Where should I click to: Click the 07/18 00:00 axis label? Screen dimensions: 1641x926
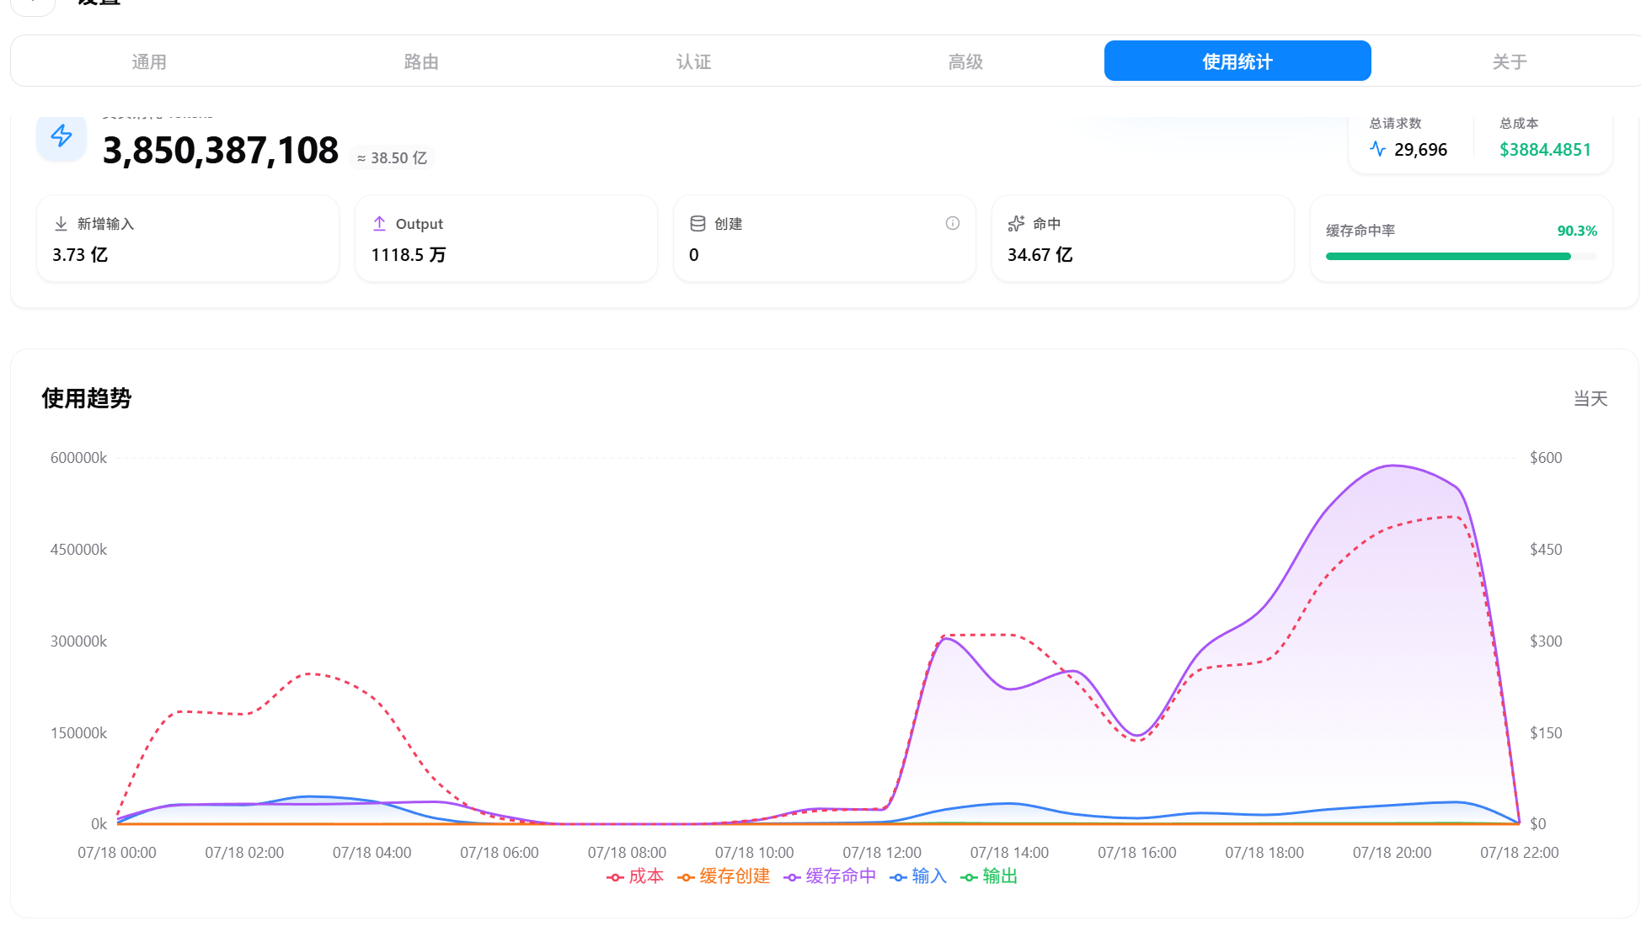117,853
